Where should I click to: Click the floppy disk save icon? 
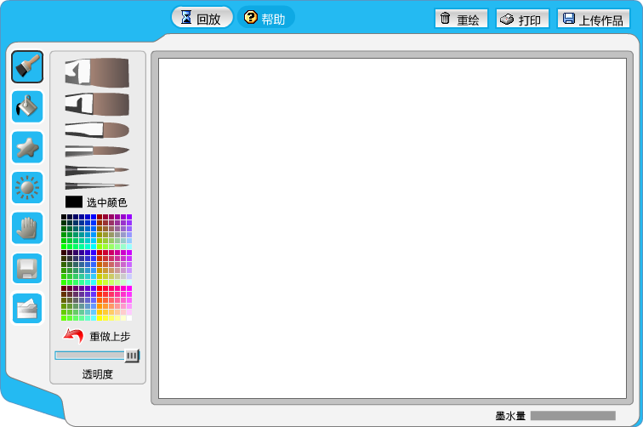[27, 268]
